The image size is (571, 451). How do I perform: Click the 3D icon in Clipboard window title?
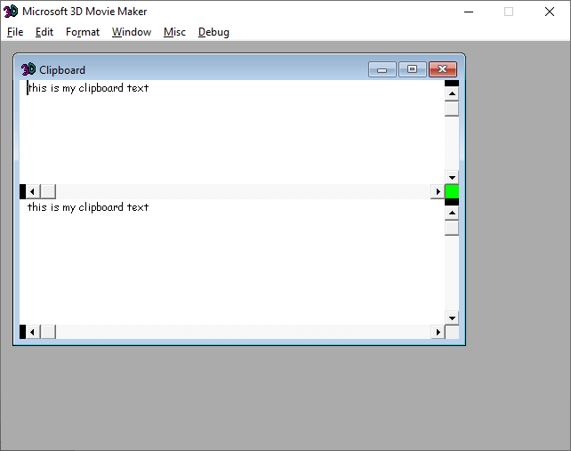click(x=28, y=69)
